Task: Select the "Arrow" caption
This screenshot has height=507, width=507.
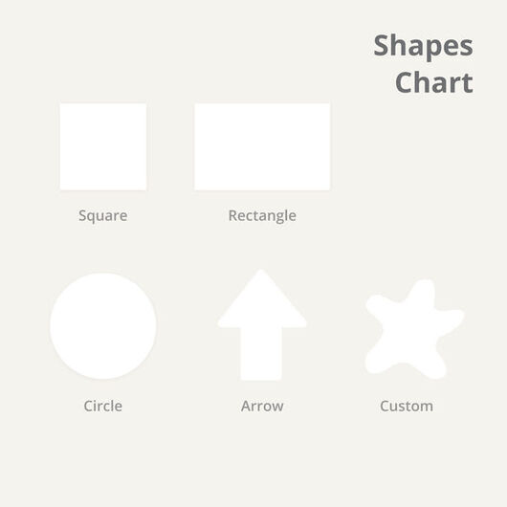Action: 262,407
